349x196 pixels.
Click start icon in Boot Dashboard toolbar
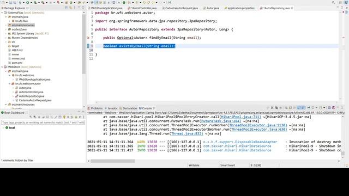[x=31, y=117]
